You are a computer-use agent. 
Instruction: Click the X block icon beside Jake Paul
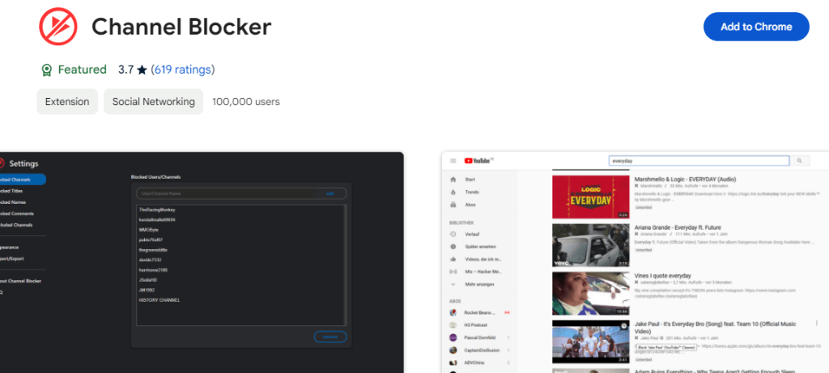click(x=637, y=337)
